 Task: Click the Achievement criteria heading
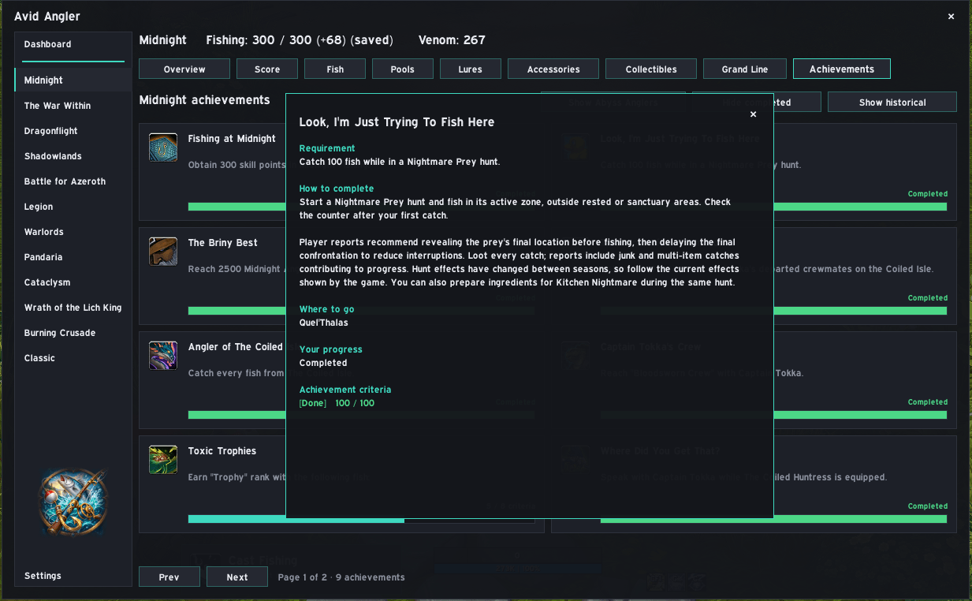coord(345,390)
